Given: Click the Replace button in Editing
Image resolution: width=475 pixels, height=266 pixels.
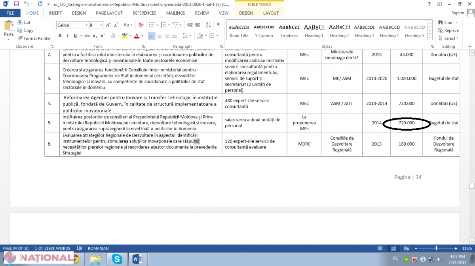Looking at the screenshot, I should (x=448, y=30).
